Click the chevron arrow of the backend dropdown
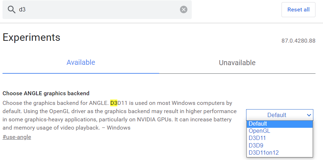 309,115
